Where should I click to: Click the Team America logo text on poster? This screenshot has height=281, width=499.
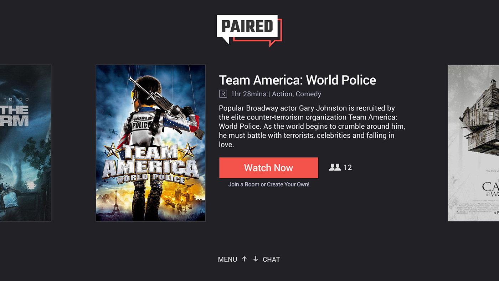(x=150, y=165)
